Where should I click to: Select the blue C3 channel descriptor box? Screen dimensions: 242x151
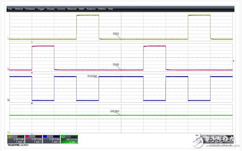(52, 140)
